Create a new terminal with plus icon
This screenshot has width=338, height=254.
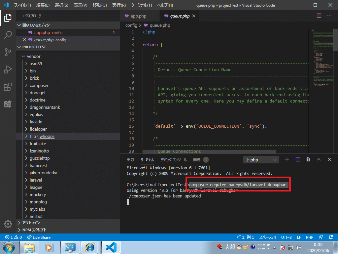(287, 159)
